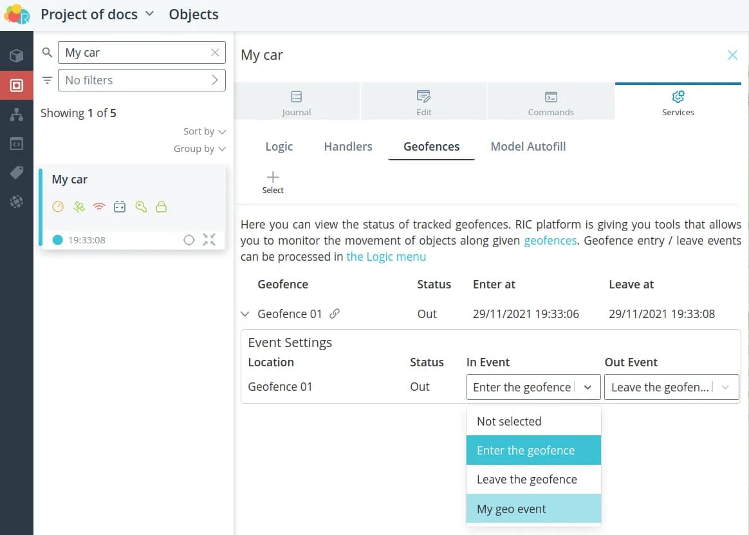749x535 pixels.
Task: Open the globe icon in sidebar
Action: [x=17, y=202]
